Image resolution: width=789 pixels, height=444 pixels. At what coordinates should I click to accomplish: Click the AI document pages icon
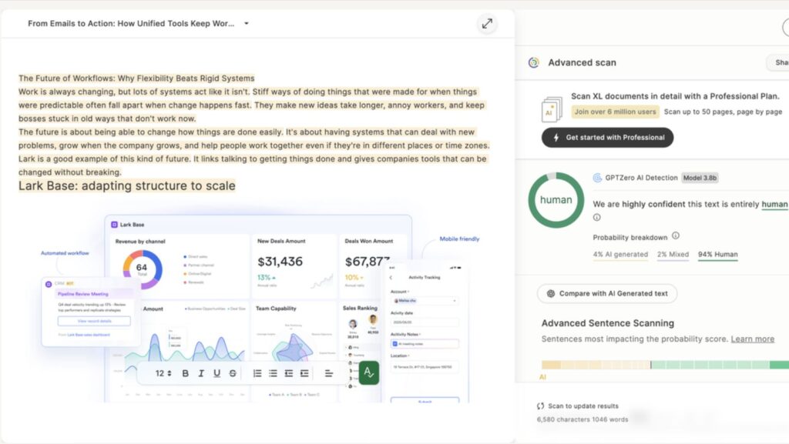pos(552,109)
